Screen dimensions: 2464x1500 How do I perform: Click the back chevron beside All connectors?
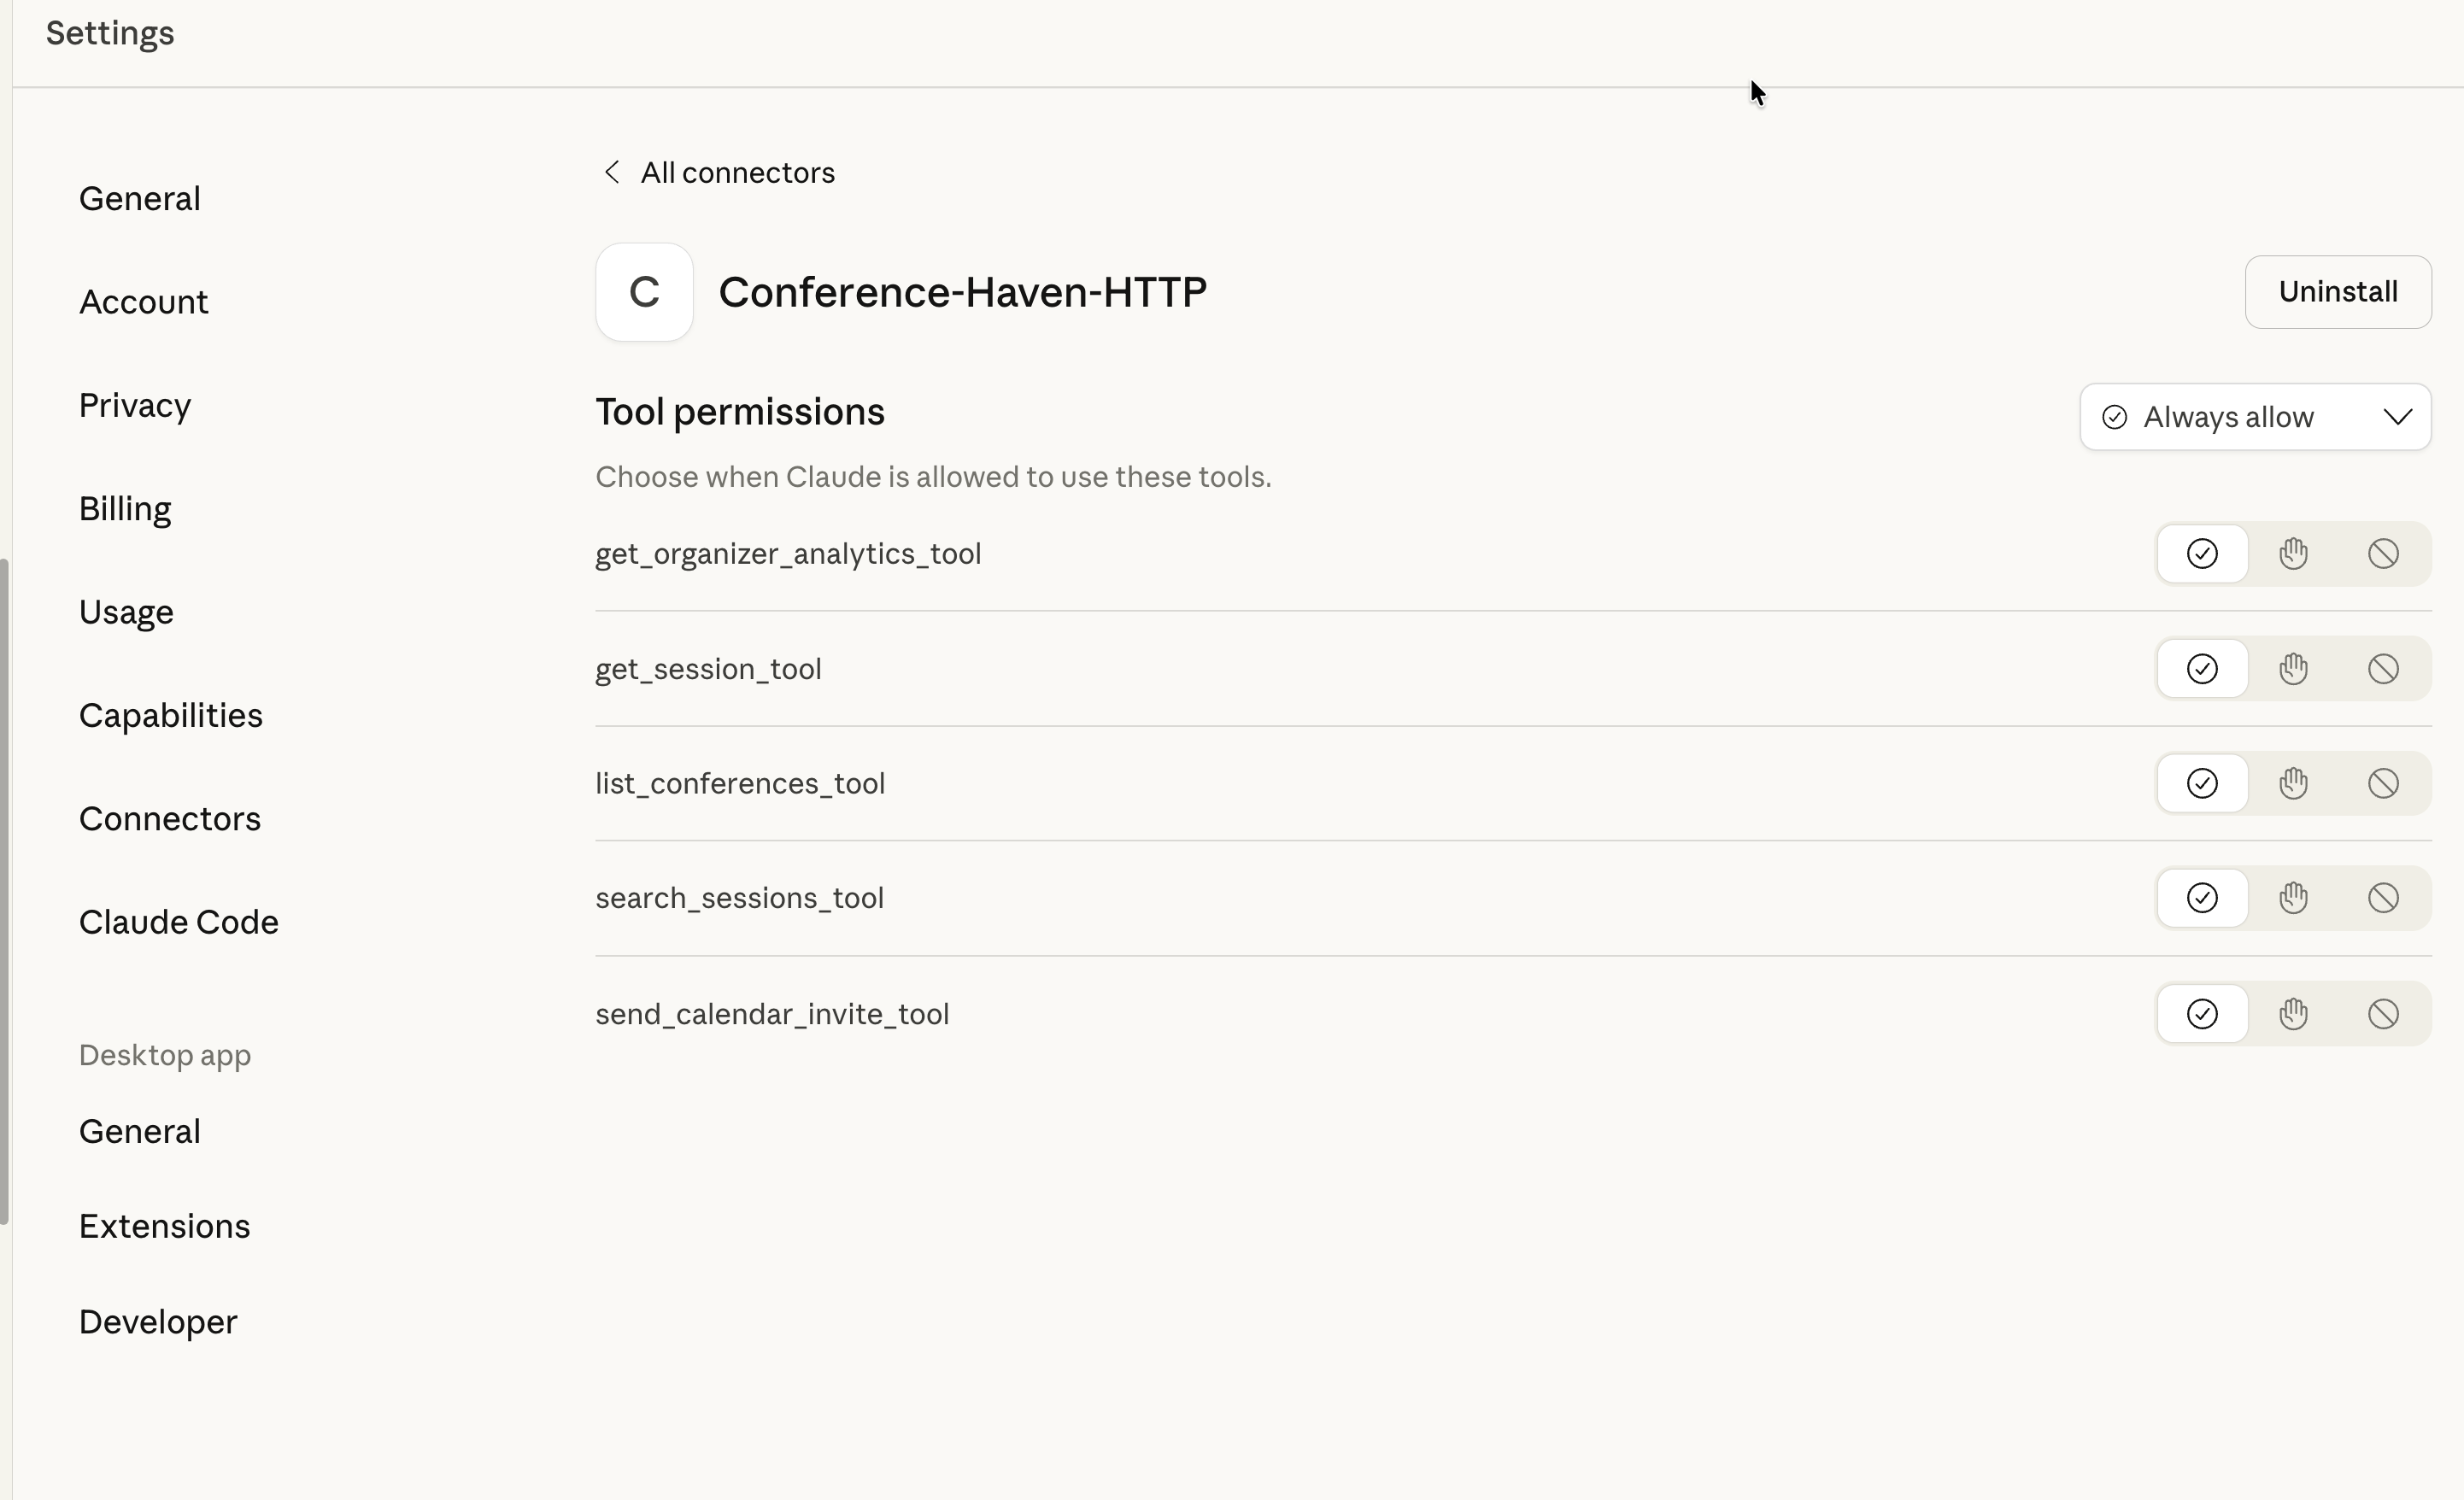(612, 171)
